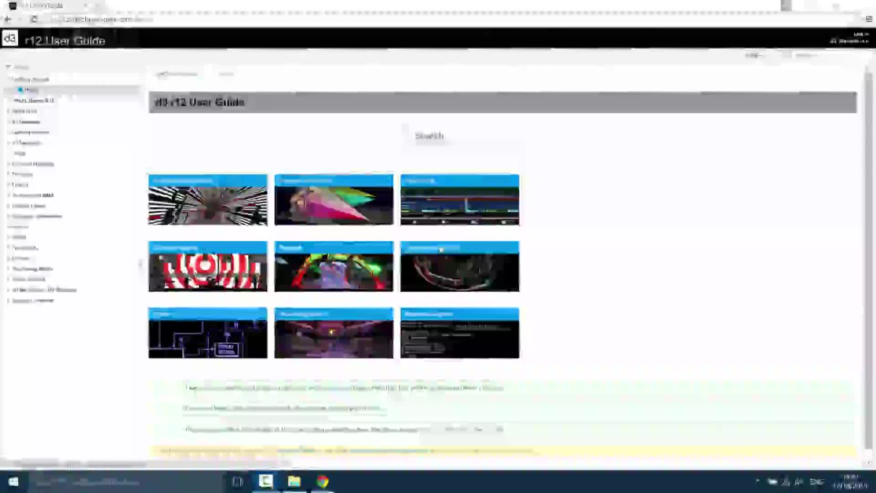Open the striped tunnel image card
The width and height of the screenshot is (876, 493).
click(x=208, y=200)
